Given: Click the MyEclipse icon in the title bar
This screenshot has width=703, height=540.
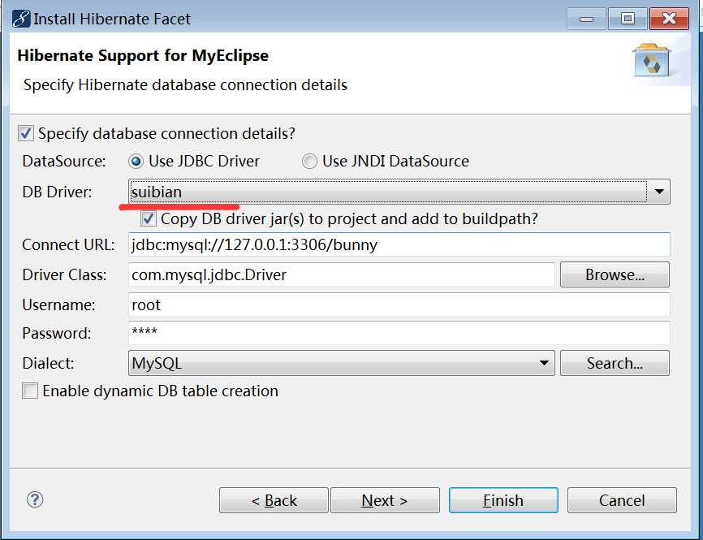Looking at the screenshot, I should pyautogui.click(x=21, y=19).
